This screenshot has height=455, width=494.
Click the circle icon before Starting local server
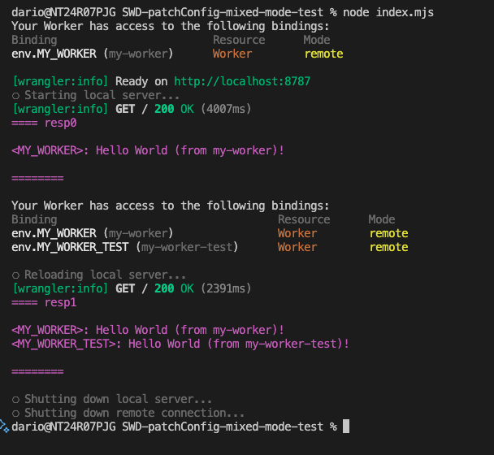15,95
